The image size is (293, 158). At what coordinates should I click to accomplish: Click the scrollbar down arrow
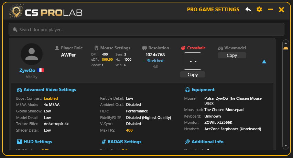pos(285,146)
